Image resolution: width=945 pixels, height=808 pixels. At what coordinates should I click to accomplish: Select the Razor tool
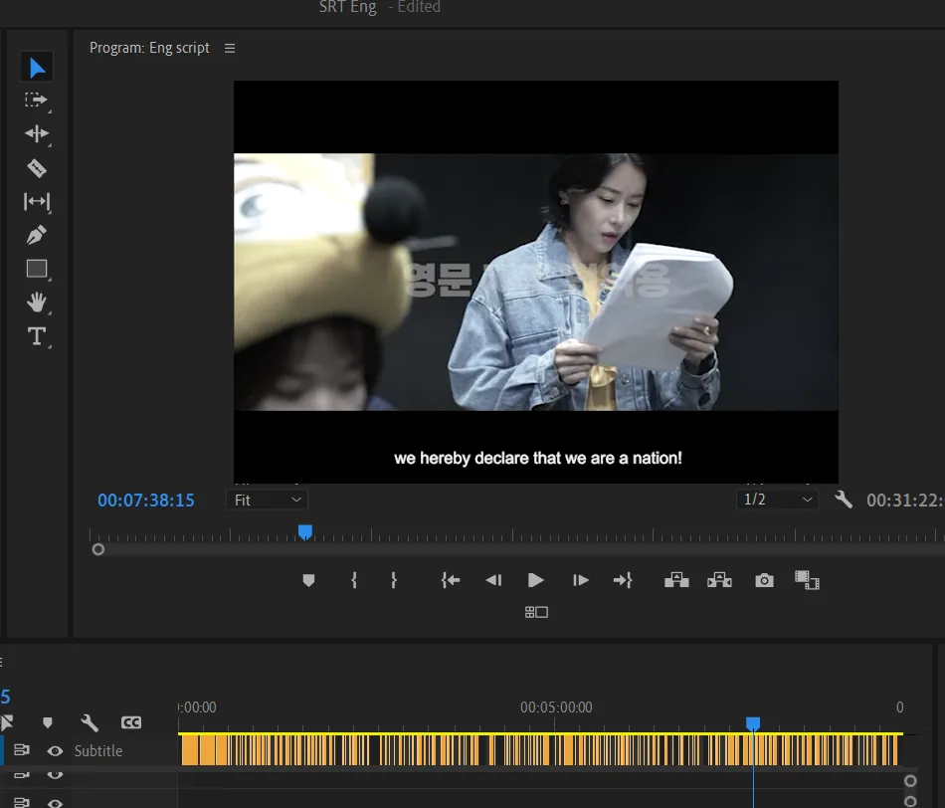point(37,168)
